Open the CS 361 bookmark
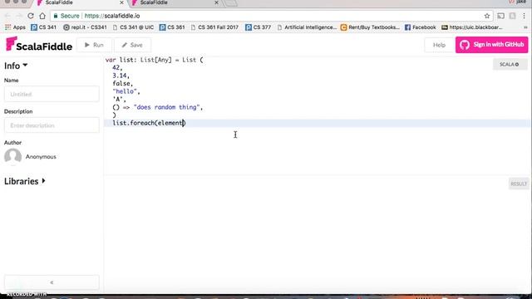 click(172, 27)
